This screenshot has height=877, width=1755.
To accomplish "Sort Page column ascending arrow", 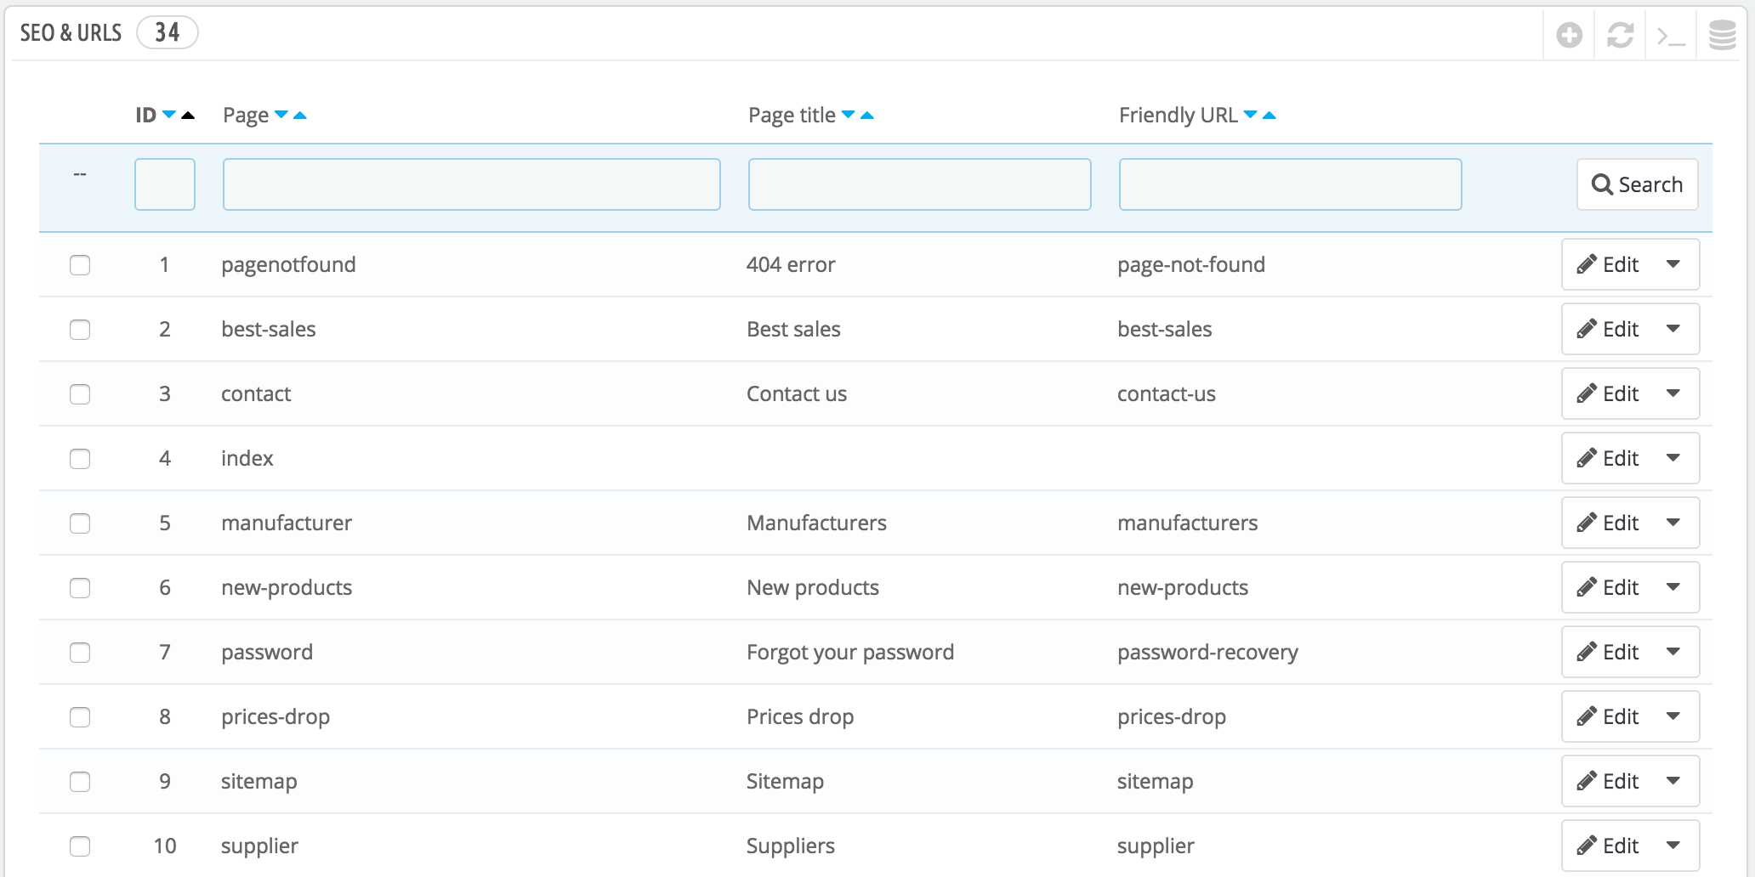I will pyautogui.click(x=300, y=115).
